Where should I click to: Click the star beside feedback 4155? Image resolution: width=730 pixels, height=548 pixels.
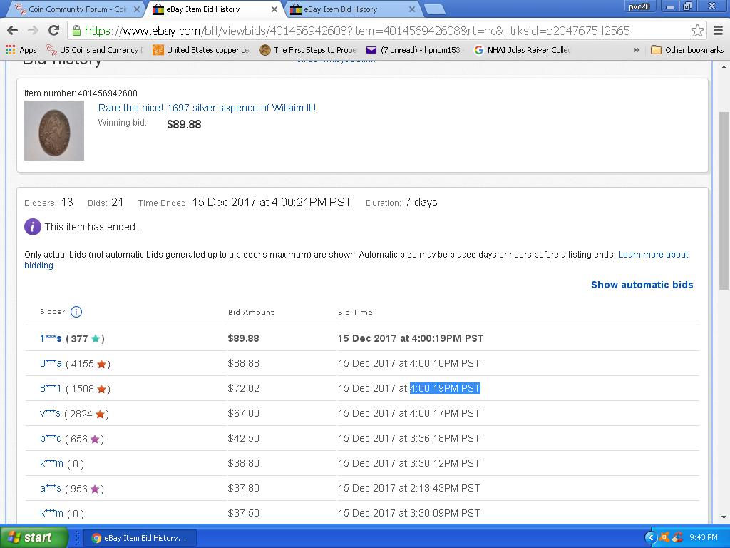pyautogui.click(x=101, y=364)
